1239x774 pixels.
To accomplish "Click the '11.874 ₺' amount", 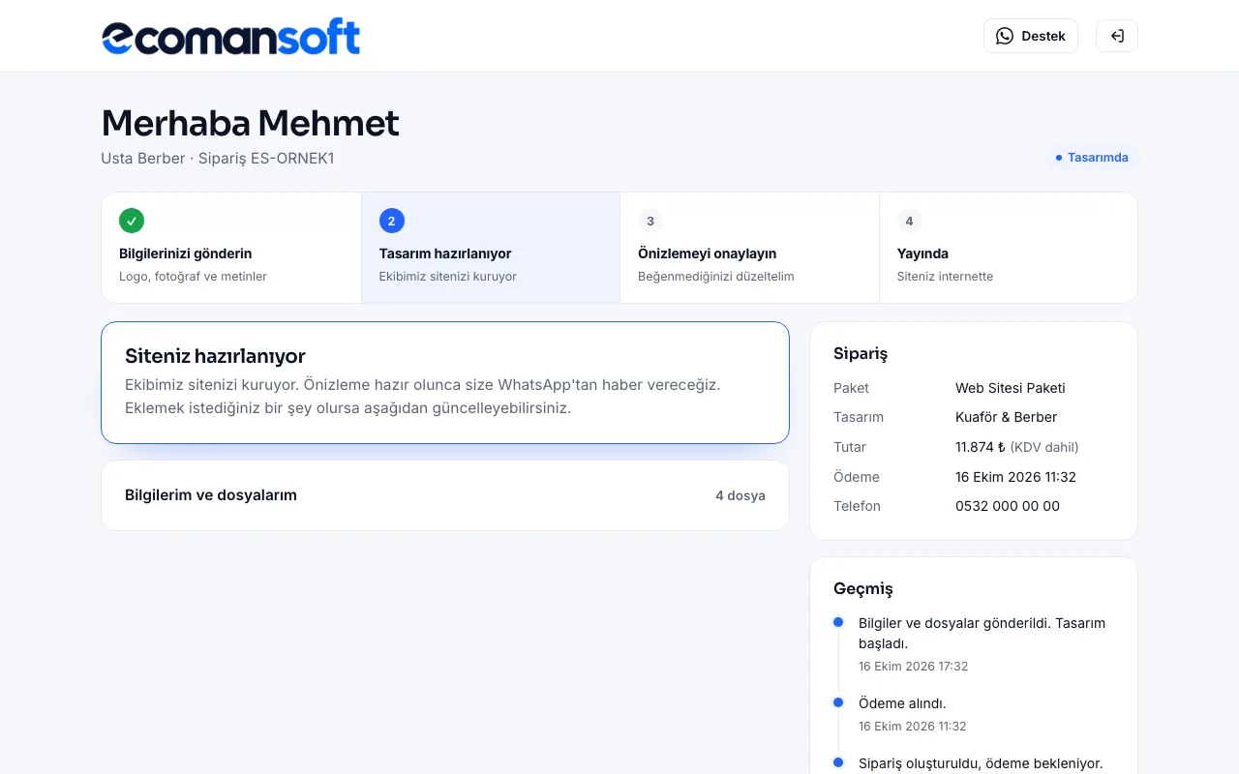I will (x=981, y=447).
